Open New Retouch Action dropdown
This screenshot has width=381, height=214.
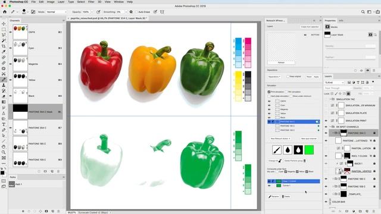[280, 139]
